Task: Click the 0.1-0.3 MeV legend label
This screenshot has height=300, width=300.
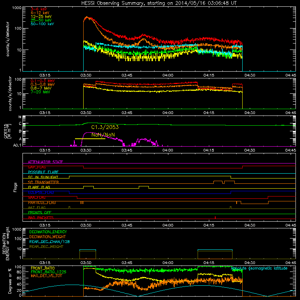Action: (x=43, y=81)
